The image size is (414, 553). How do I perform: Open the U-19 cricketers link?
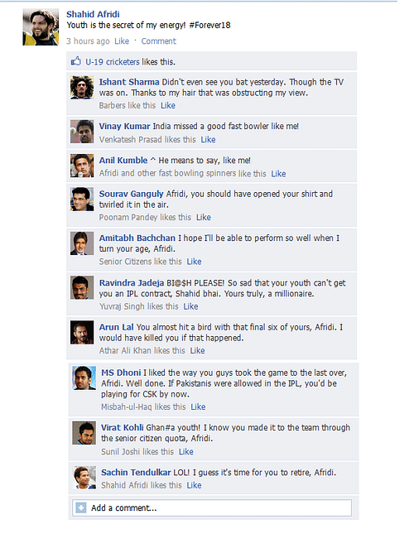coord(113,62)
